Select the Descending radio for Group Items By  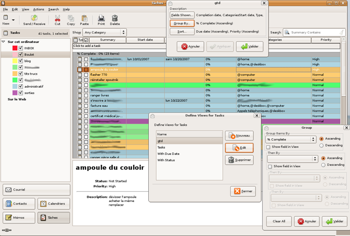pos(322,146)
